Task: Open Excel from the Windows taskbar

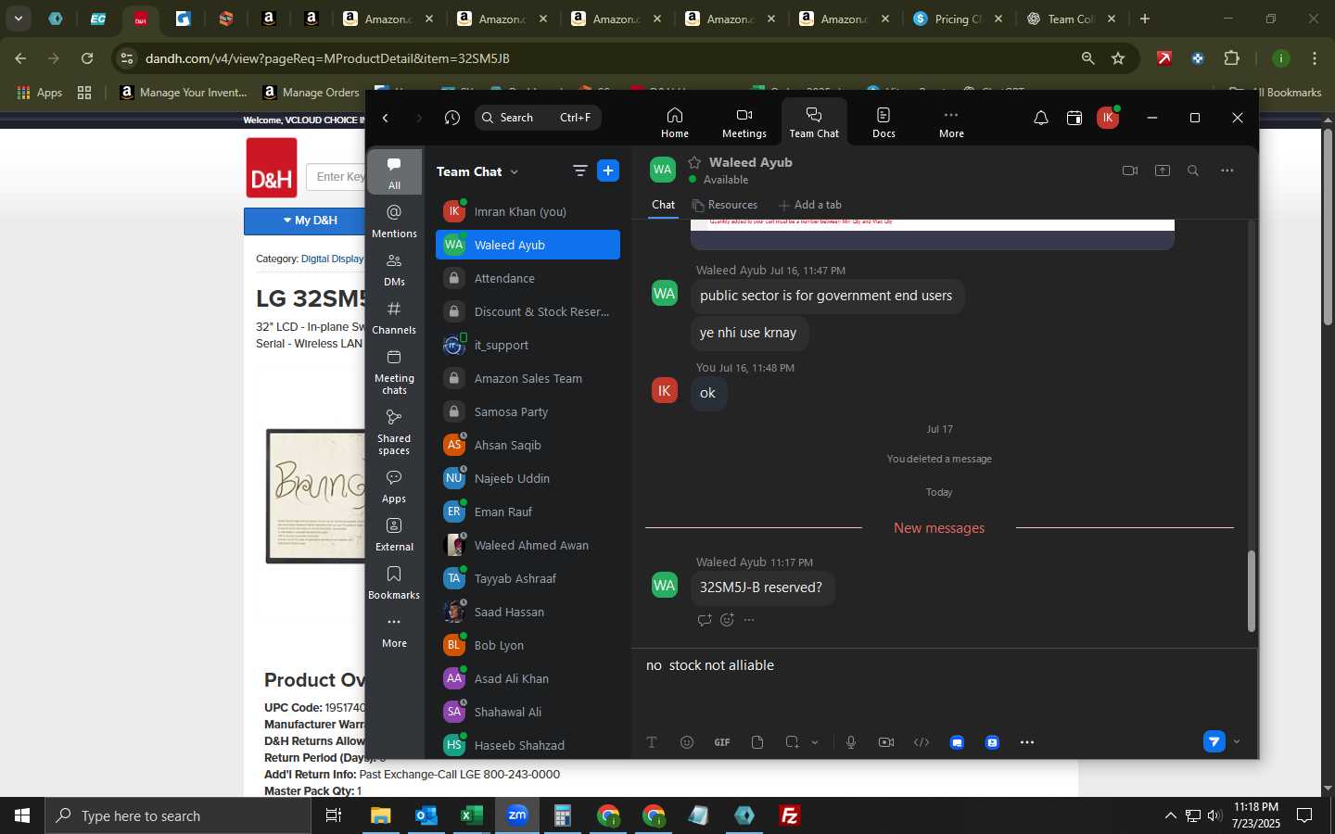Action: point(471,815)
